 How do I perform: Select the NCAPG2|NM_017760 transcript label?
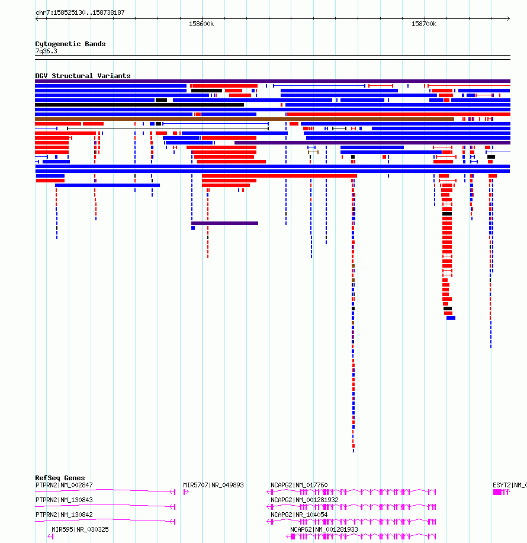[x=299, y=485]
